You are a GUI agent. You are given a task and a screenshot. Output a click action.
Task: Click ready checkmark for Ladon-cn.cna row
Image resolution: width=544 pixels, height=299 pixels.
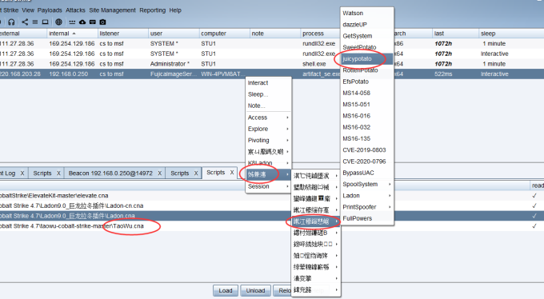click(x=534, y=205)
